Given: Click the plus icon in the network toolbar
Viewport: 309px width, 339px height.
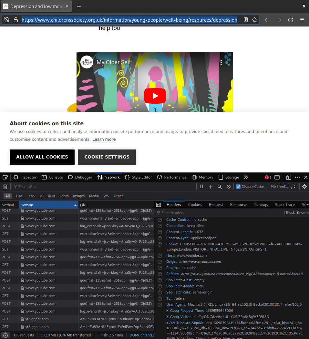Looking at the screenshot, I should coord(211,187).
